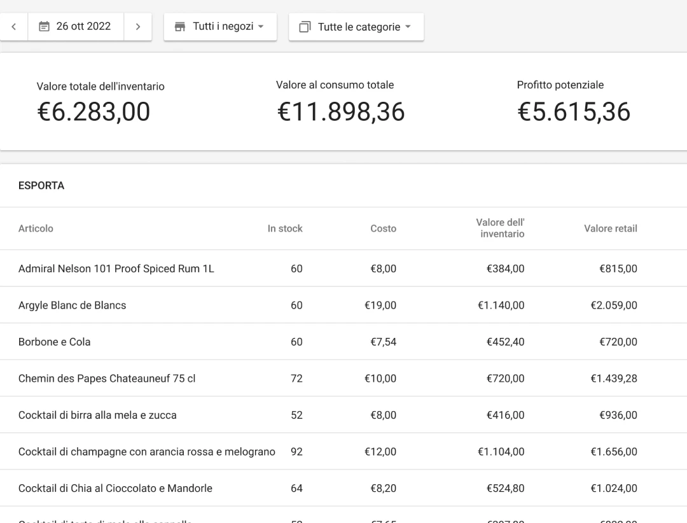This screenshot has width=687, height=523.
Task: Select Cocktail di Chia al Cioccolato e Mandorle
Action: (x=115, y=489)
